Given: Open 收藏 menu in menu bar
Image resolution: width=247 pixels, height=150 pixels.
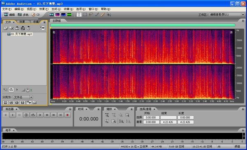Looking at the screenshot, I should 68,9.
